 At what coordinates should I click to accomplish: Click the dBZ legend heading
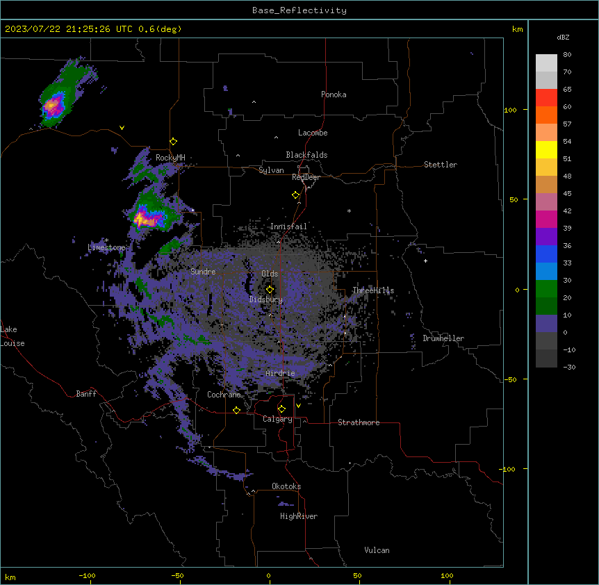pyautogui.click(x=563, y=37)
